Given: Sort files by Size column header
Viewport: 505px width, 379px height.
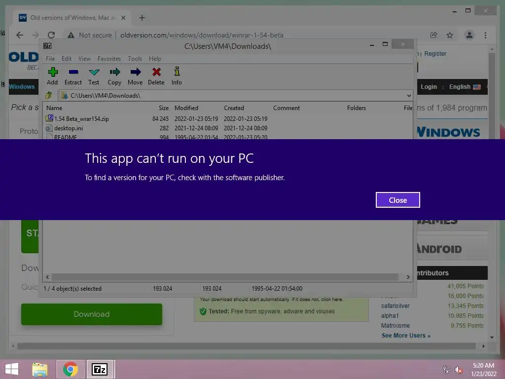Looking at the screenshot, I should pos(163,108).
